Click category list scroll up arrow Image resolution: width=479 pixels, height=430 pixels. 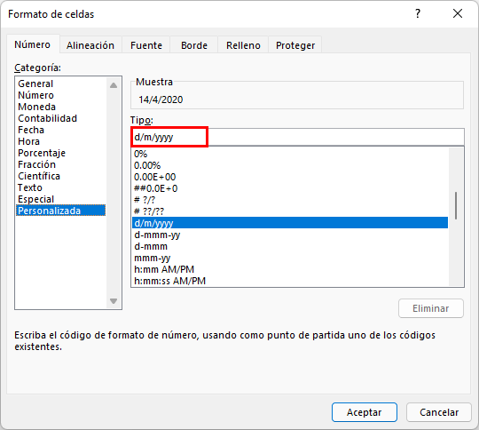coord(114,85)
